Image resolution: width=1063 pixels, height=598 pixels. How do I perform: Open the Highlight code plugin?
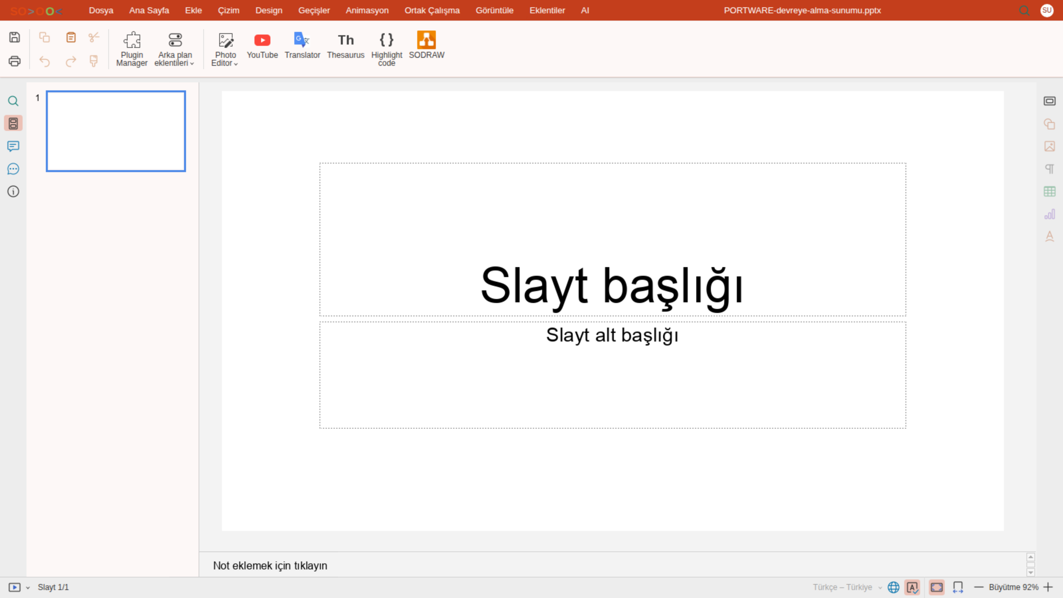pos(386,49)
